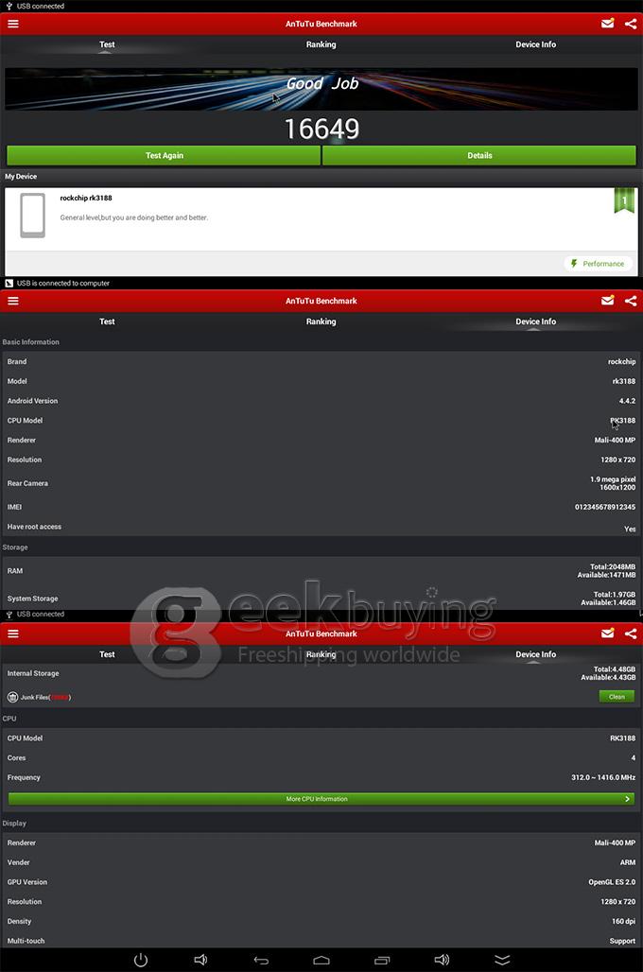Select Ranking tab above Basic Information section
The width and height of the screenshot is (643, 972).
321,321
